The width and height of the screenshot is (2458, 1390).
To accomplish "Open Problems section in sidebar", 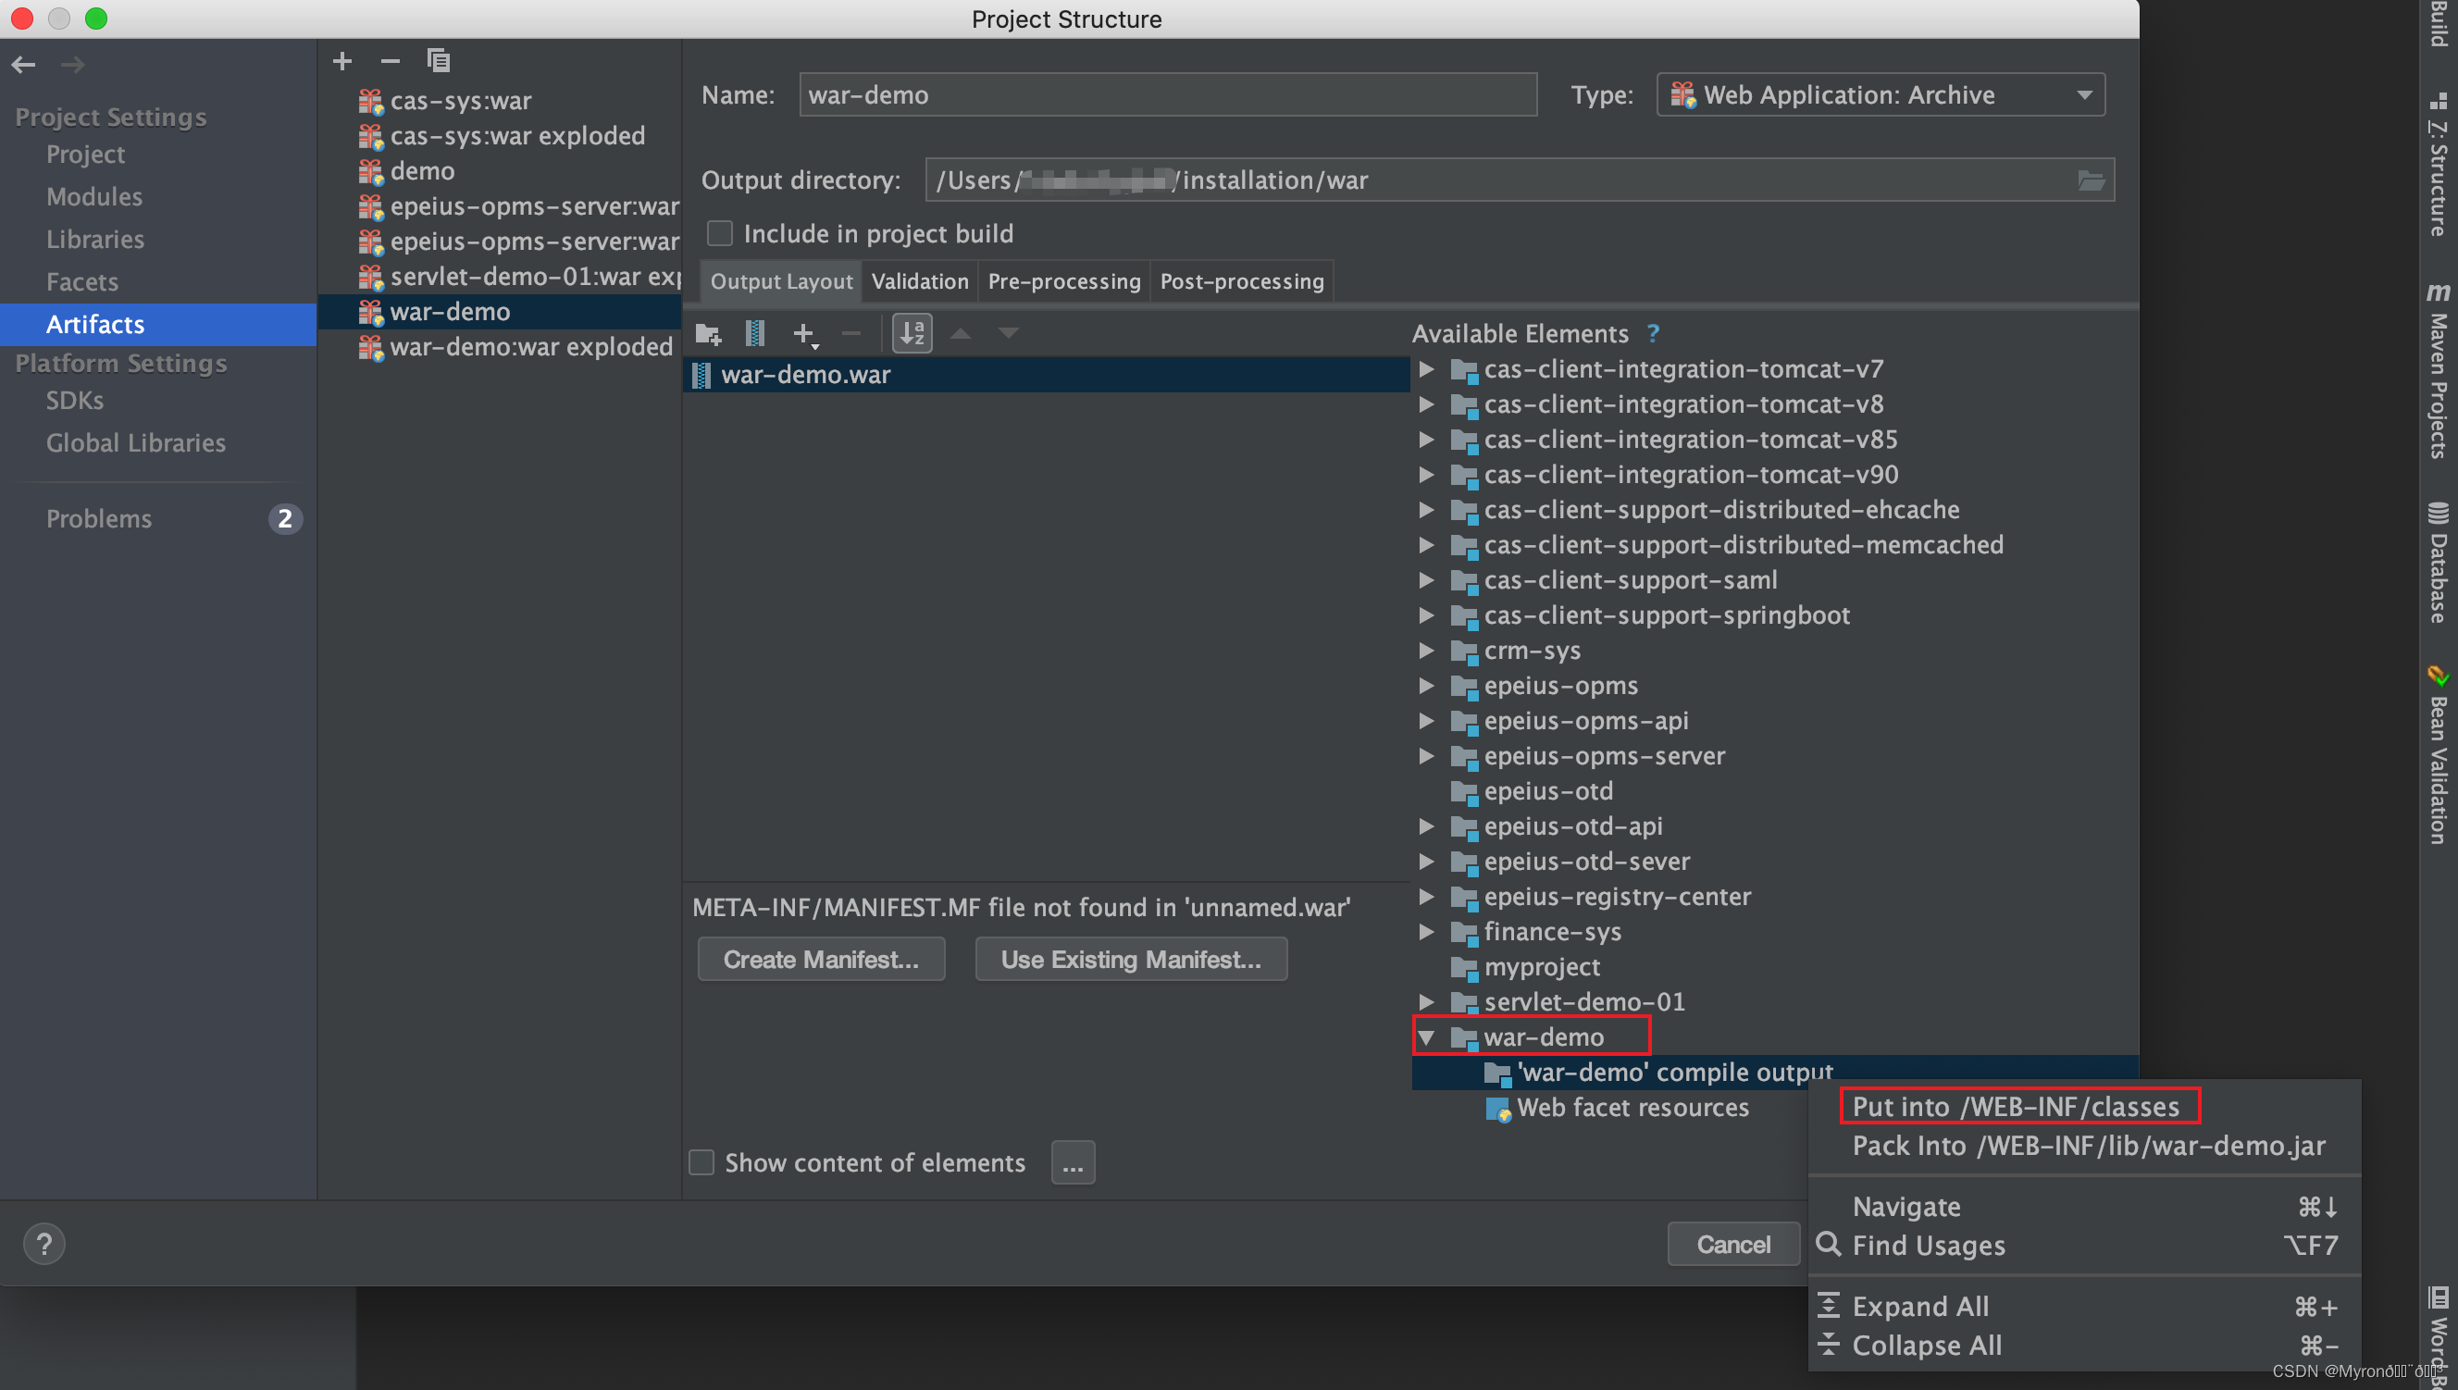I will pos(99,518).
